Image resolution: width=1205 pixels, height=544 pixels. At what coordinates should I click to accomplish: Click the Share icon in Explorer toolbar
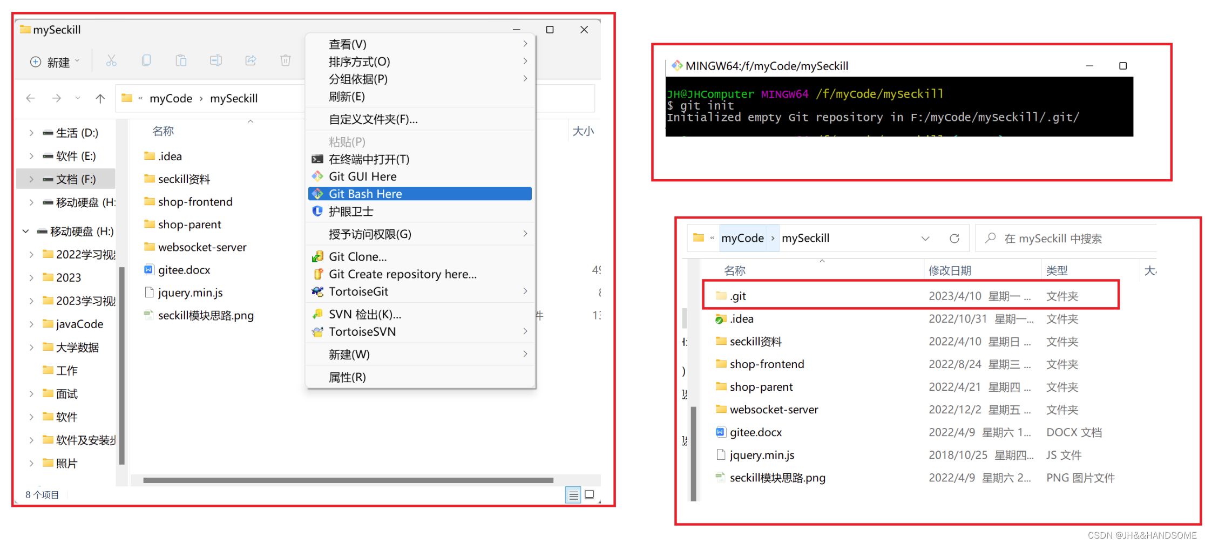[251, 60]
